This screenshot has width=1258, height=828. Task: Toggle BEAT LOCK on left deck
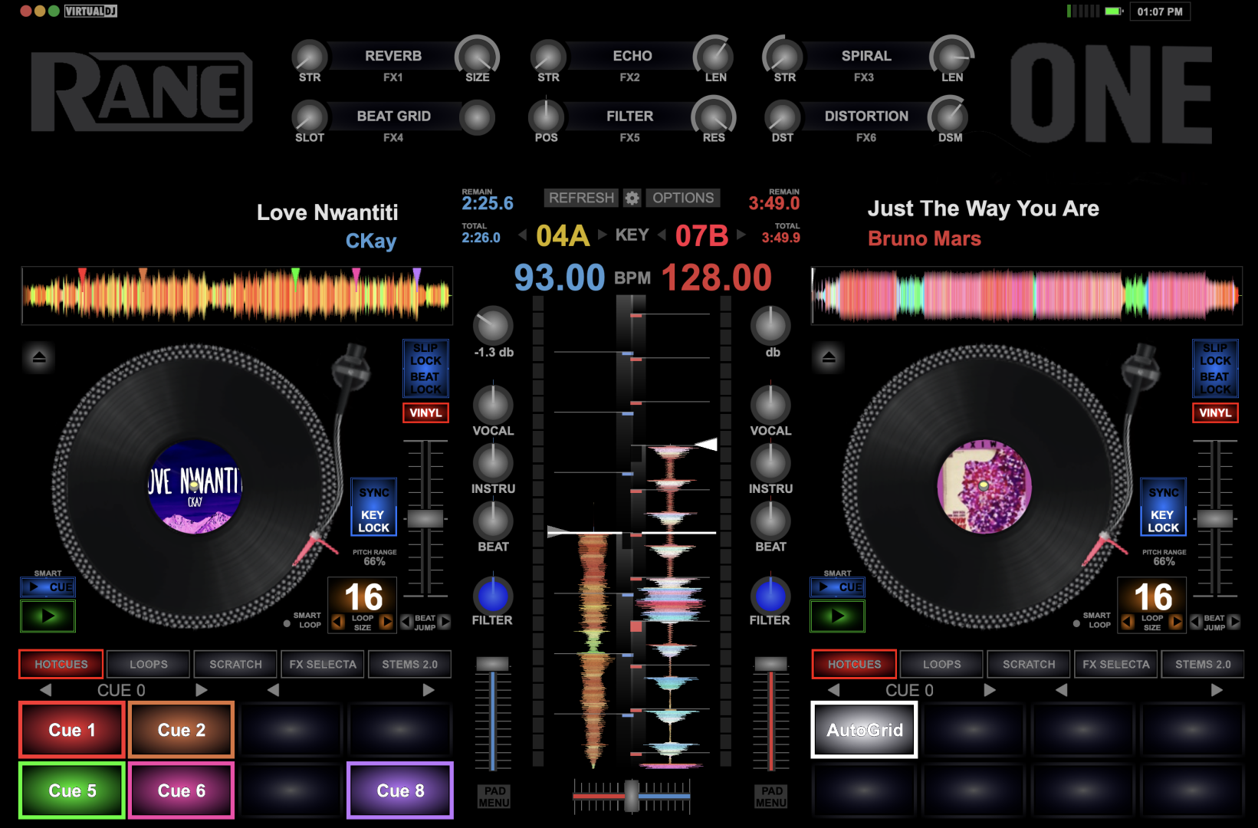425,383
